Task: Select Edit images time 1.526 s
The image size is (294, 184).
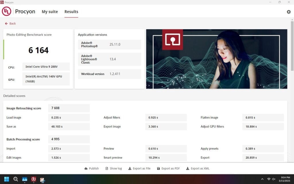Action: pyautogui.click(x=69, y=158)
